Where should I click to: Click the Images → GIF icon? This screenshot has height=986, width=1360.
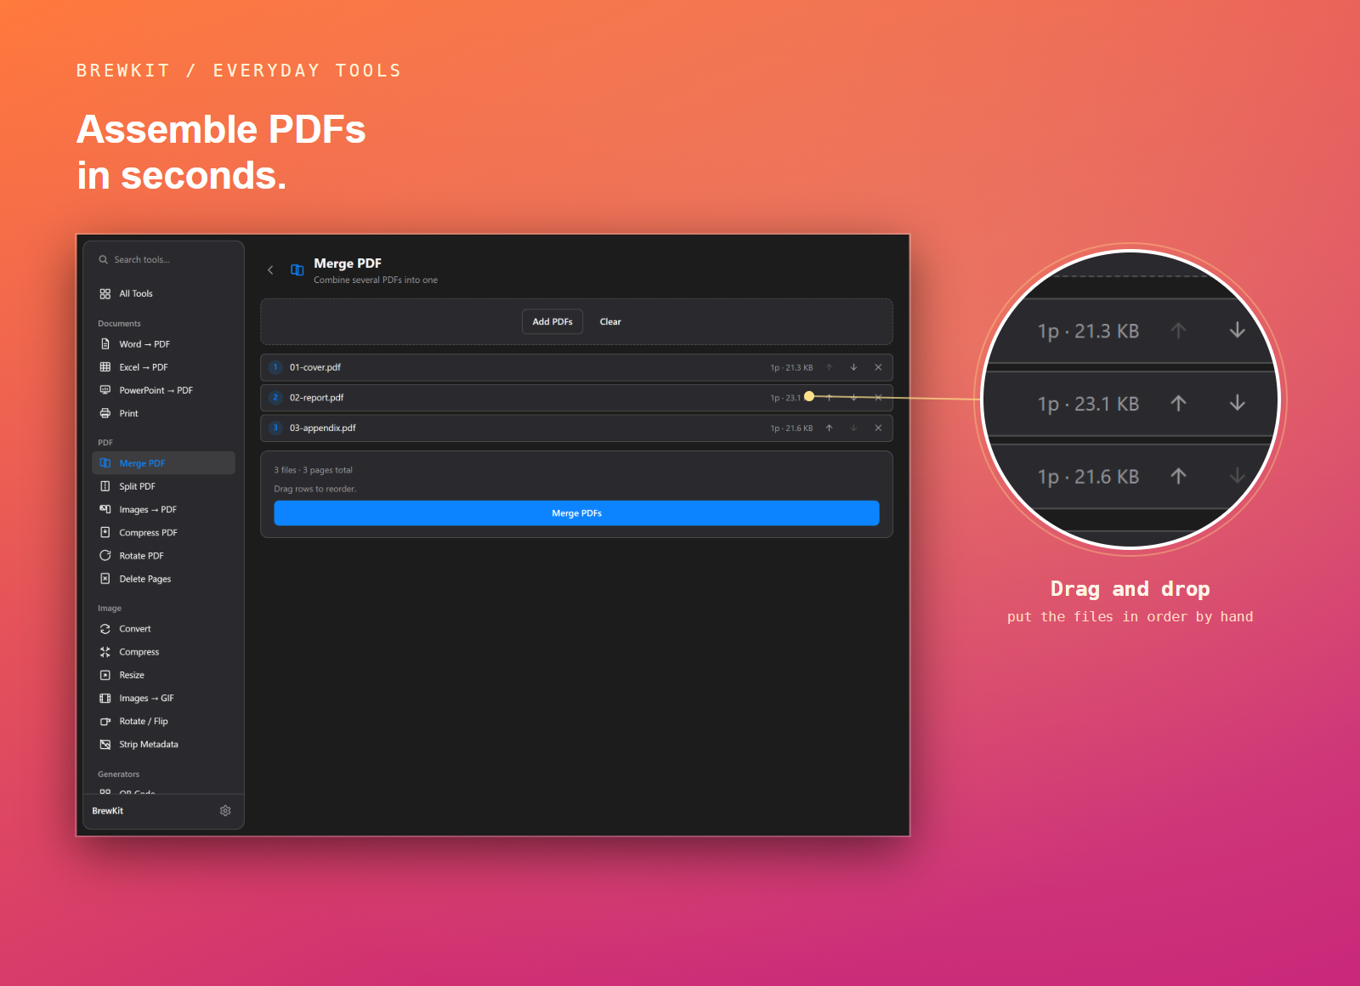[x=105, y=698]
